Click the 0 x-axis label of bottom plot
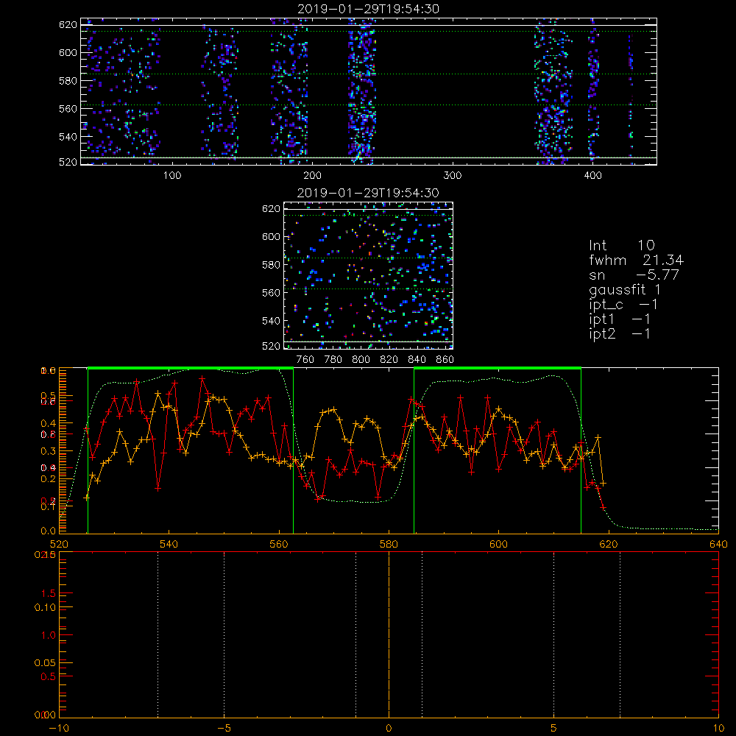 (x=389, y=728)
